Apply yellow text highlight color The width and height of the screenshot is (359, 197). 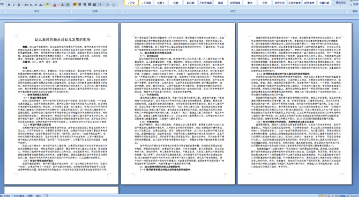[48, 5]
